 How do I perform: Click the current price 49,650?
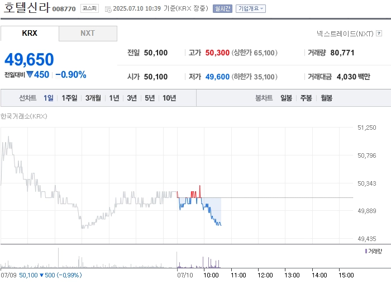[x=29, y=60]
